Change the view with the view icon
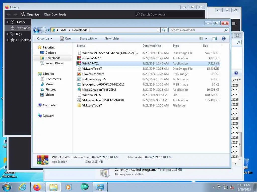The width and height of the screenshot is (257, 192). click(201, 38)
